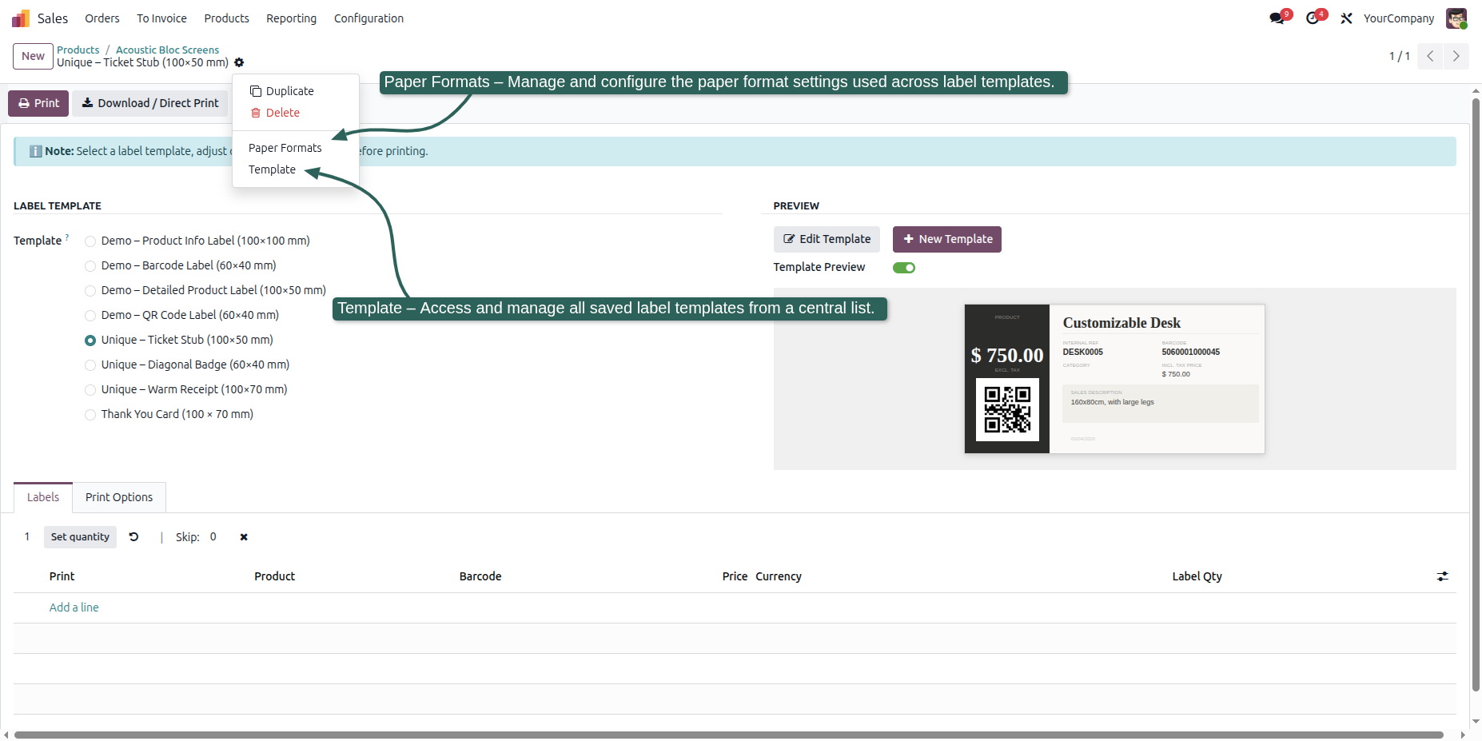Click the user avatar icon
The height and width of the screenshot is (741, 1482).
[x=1456, y=18]
